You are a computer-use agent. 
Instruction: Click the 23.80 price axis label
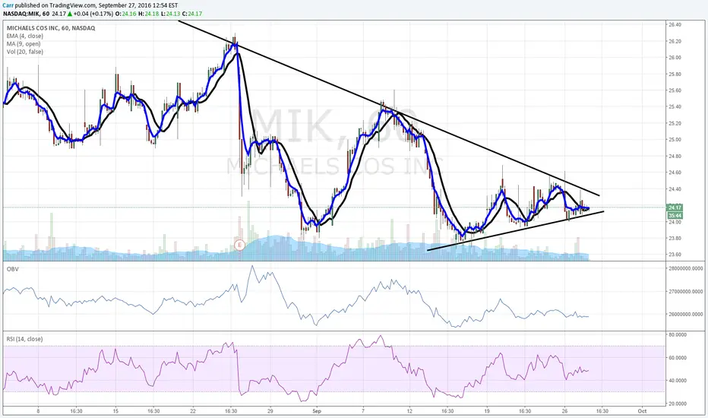(675, 238)
